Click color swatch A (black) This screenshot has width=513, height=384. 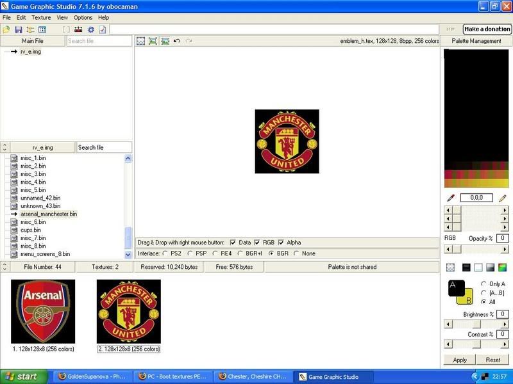point(456,287)
